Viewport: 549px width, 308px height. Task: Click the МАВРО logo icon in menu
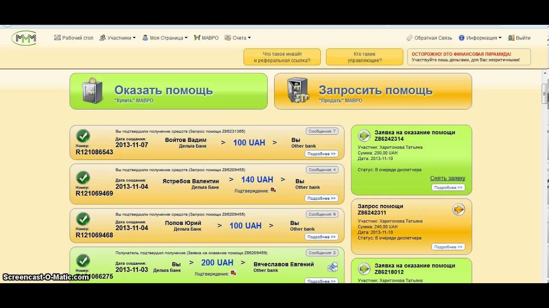(197, 38)
